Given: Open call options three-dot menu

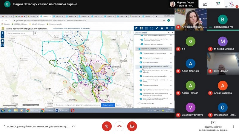Looking at the screenshot, I should click(234, 126).
